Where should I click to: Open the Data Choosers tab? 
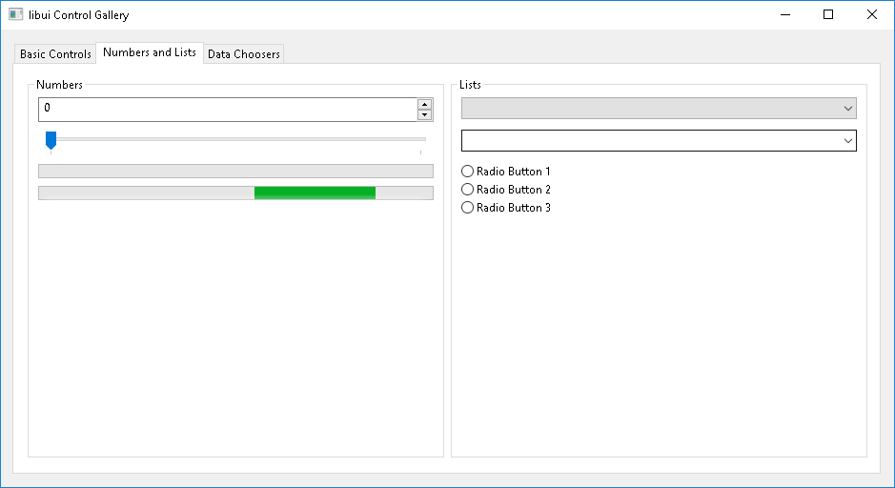tap(244, 53)
